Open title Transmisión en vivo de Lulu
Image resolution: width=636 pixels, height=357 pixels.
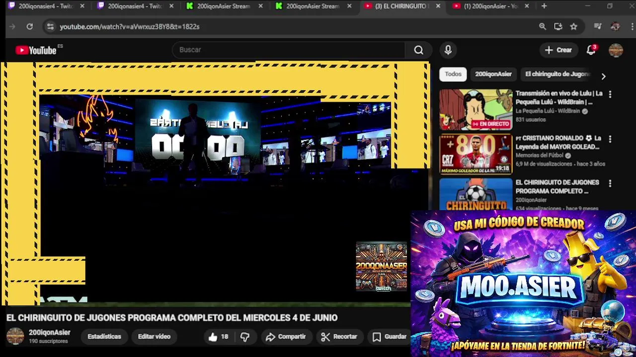559,98
